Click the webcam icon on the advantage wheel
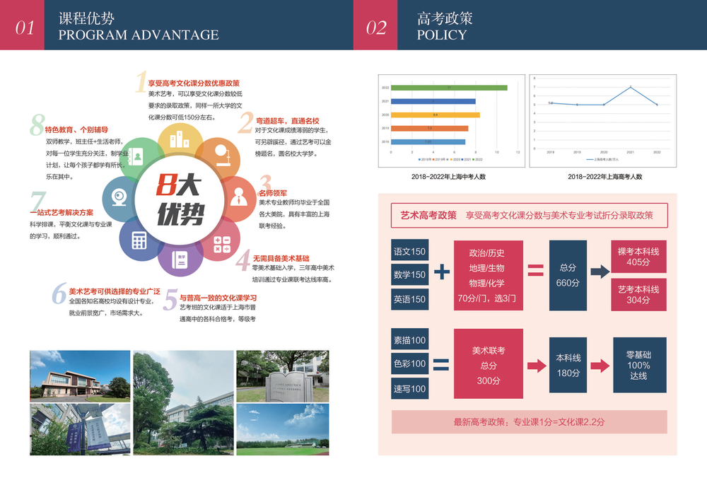The width and height of the screenshot is (707, 483). [x=118, y=197]
